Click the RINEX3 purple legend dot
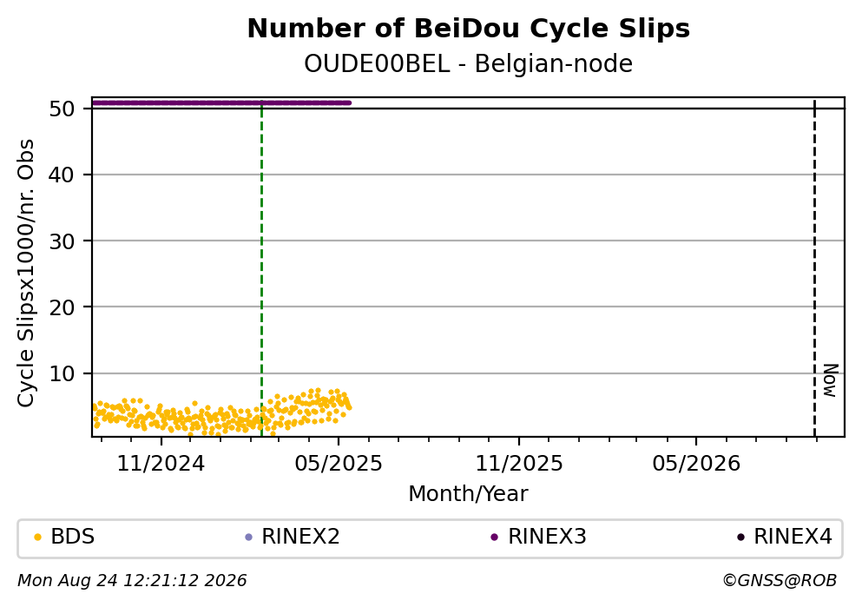862x607 pixels. click(x=494, y=538)
